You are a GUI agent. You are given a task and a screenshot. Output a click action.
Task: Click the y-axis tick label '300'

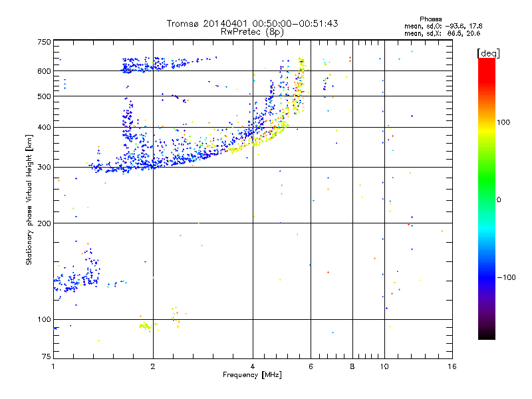tap(44, 168)
